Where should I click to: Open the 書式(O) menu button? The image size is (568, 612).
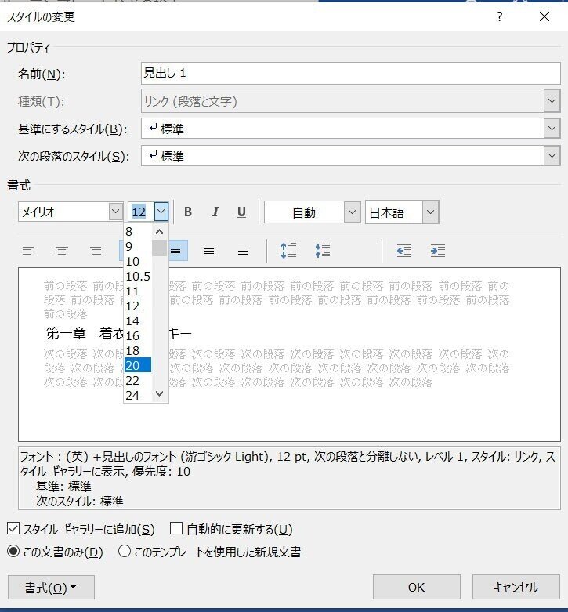tap(51, 588)
